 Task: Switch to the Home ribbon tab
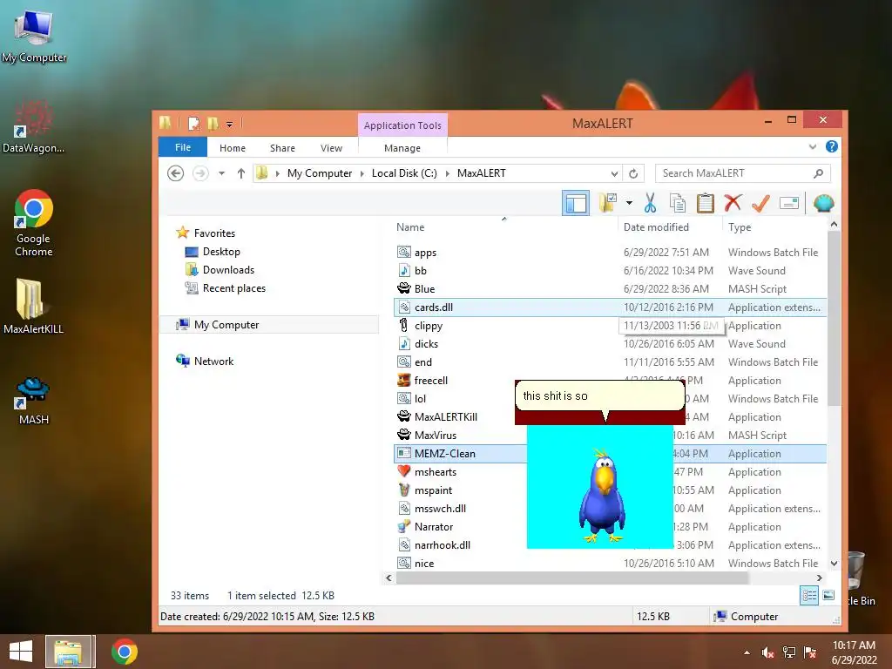tap(232, 148)
